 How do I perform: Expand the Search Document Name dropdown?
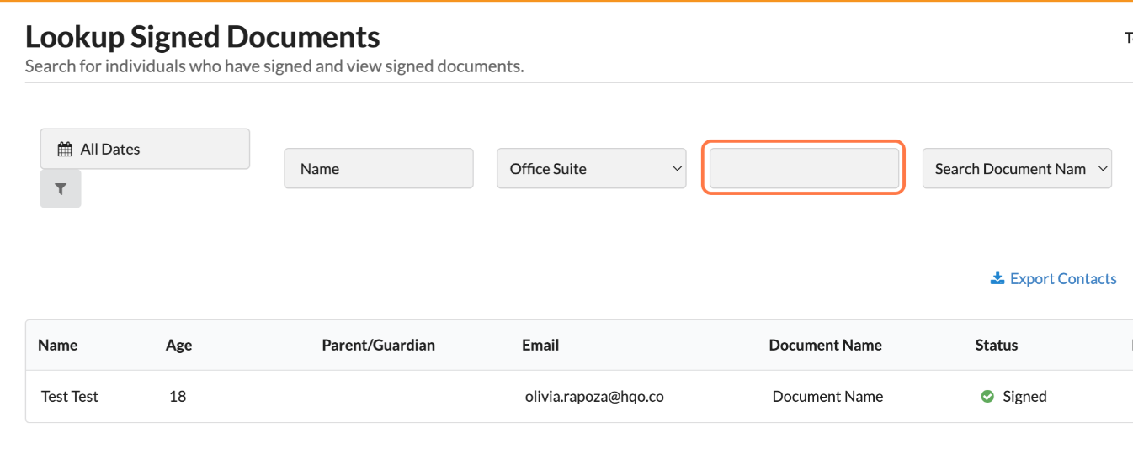click(1016, 169)
